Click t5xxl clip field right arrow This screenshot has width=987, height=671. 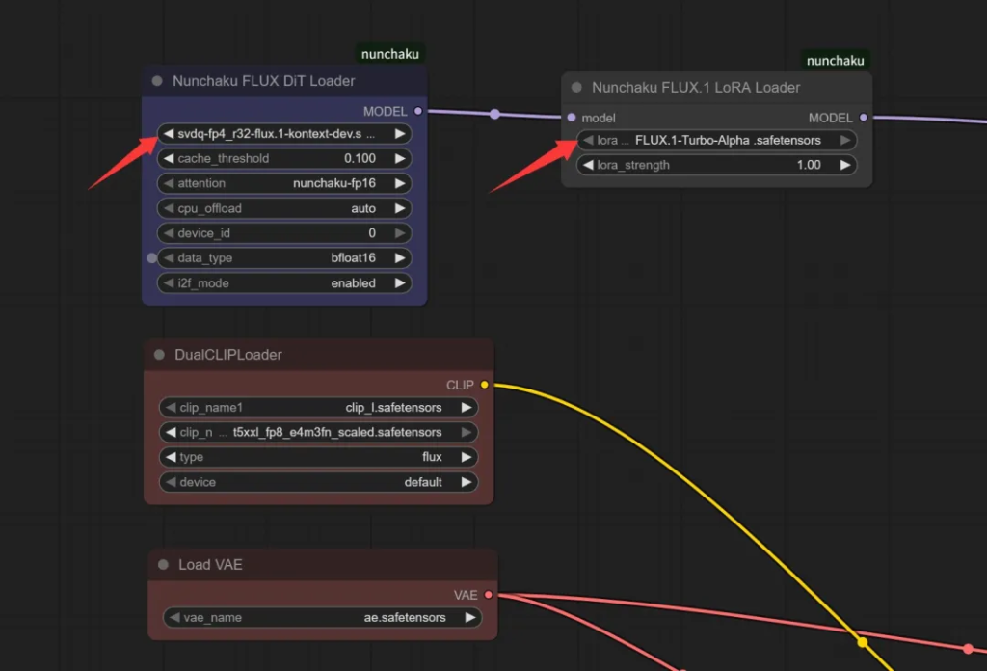[466, 433]
